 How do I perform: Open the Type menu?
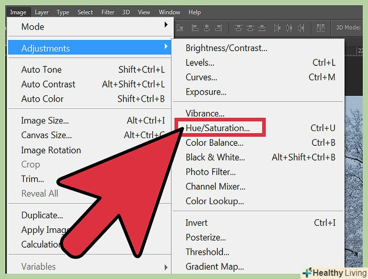63,12
